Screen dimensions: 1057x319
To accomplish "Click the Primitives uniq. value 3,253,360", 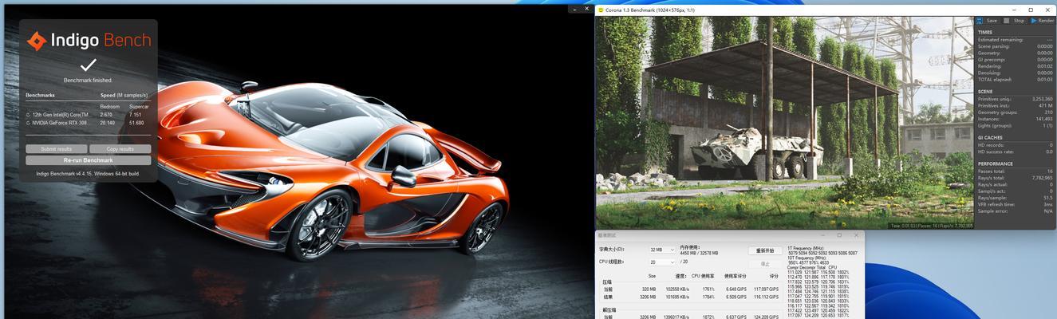I will (1041, 99).
